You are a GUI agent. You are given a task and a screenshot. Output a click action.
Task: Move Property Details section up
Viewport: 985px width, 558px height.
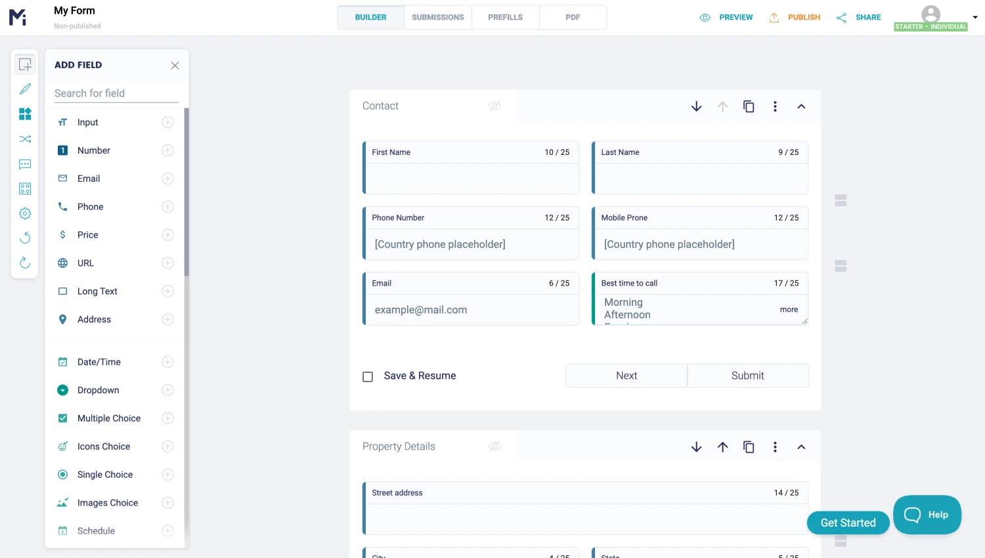click(722, 447)
